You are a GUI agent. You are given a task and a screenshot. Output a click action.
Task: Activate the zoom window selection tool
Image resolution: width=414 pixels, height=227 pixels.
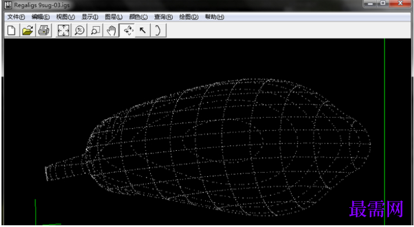pyautogui.click(x=95, y=31)
